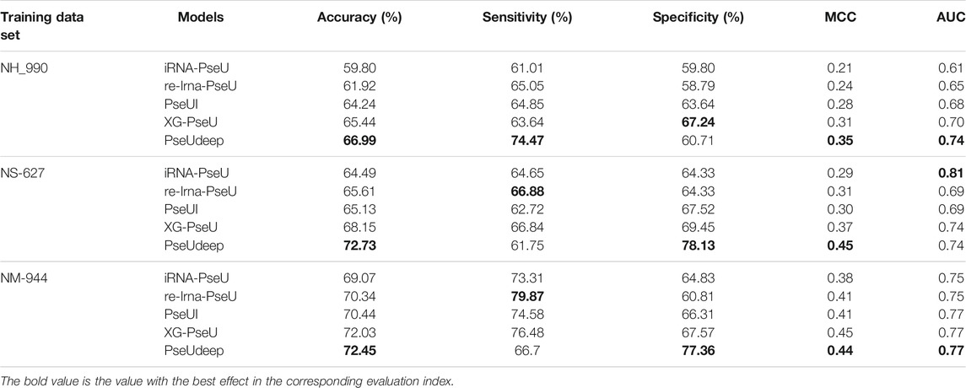Select bold sensitivity value 74.47
The image size is (966, 388).
tap(528, 142)
